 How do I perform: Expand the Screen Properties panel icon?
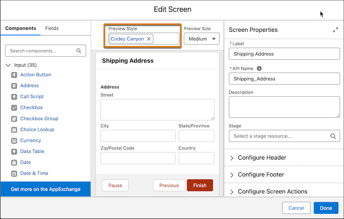pos(335,30)
